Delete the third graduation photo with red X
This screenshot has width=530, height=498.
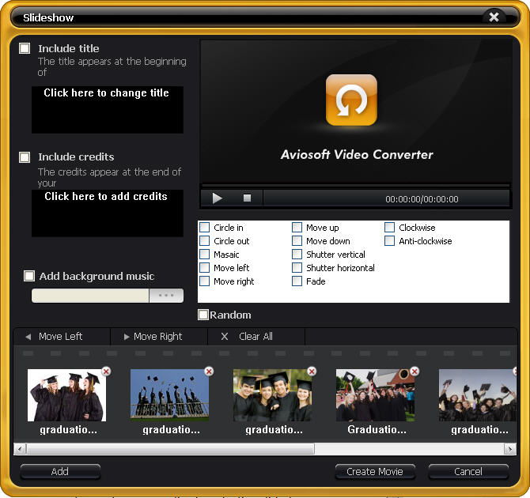pos(312,372)
